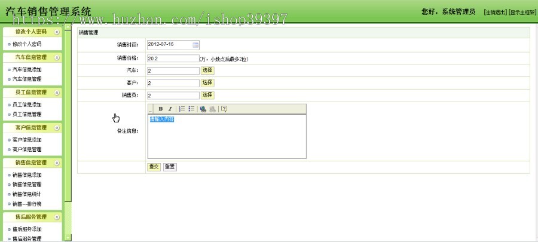Click the 选择 button for 客户
538x242 pixels.
click(x=207, y=82)
